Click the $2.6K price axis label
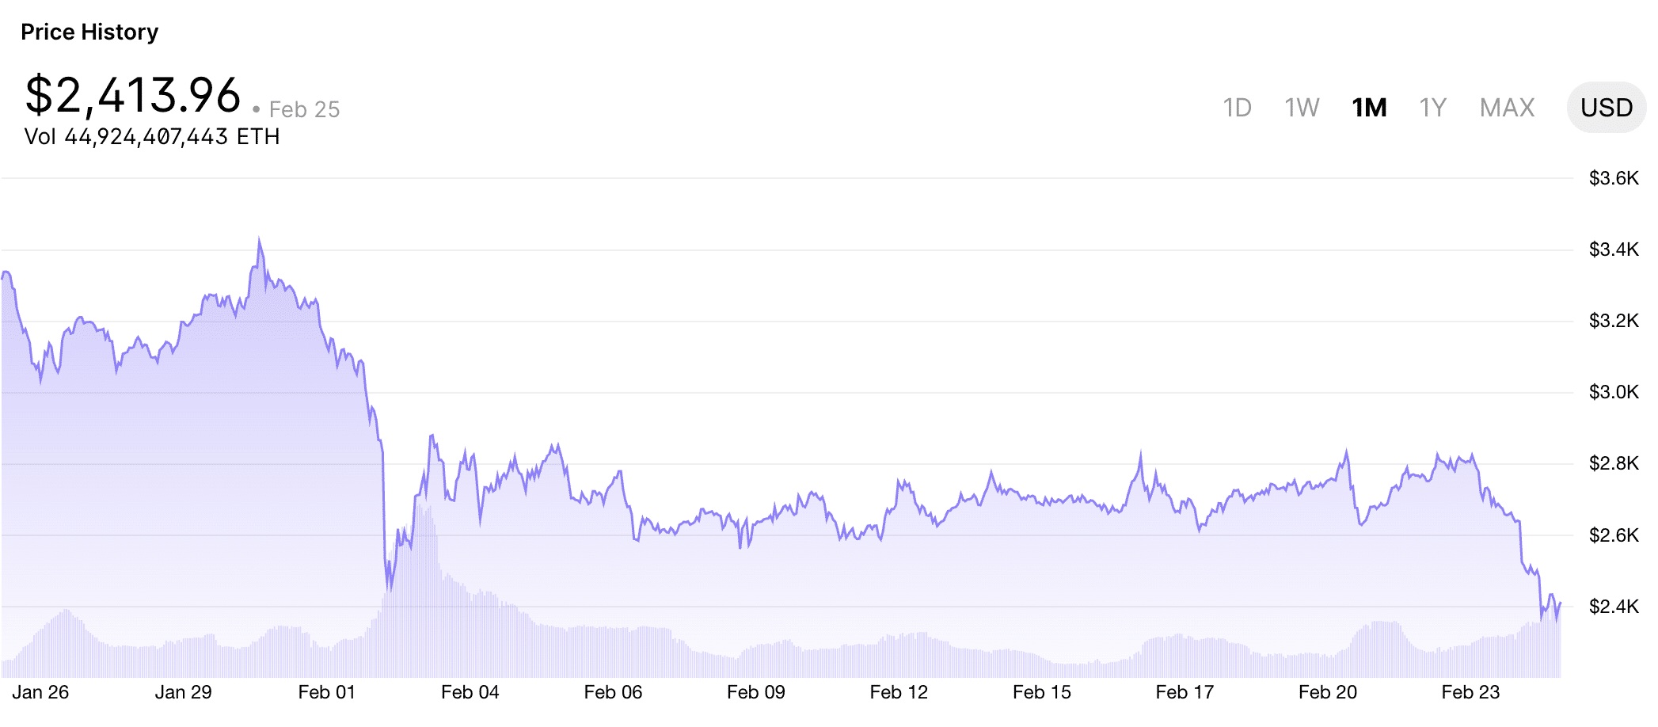This screenshot has width=1658, height=727. click(x=1614, y=535)
